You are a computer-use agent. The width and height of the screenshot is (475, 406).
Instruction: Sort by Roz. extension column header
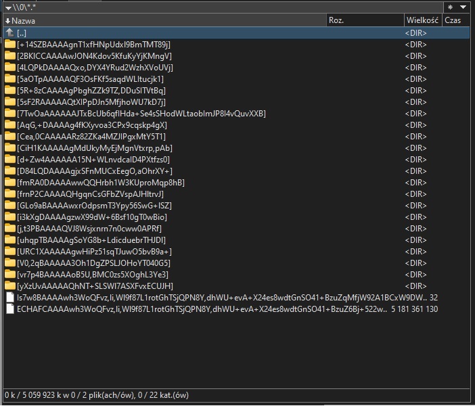364,20
